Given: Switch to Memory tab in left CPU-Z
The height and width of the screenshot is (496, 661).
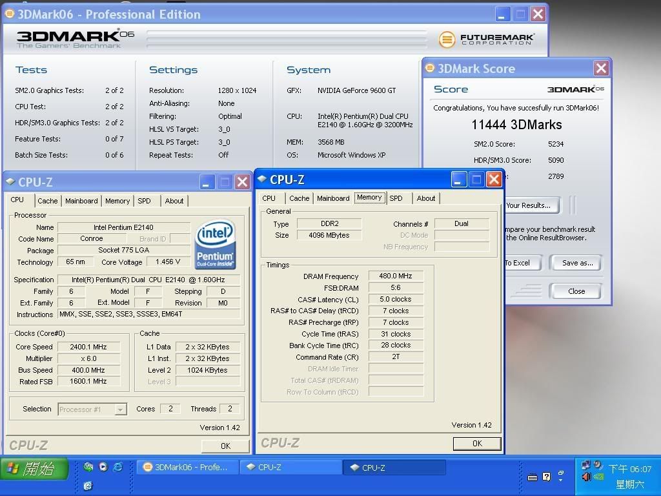Looking at the screenshot, I should (117, 201).
